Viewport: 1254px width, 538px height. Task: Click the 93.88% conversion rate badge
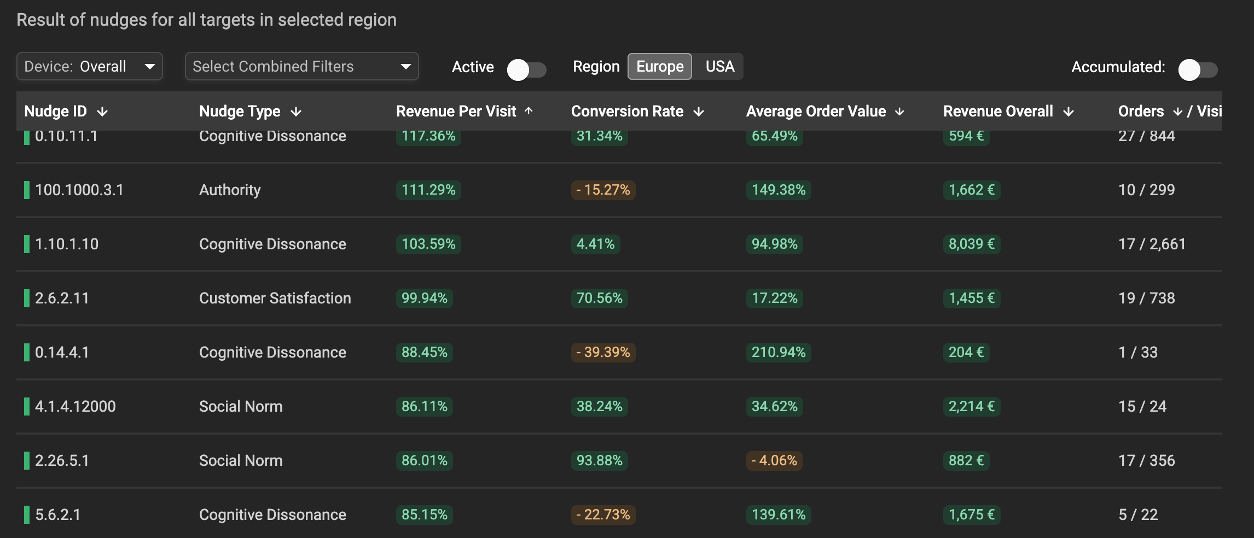[x=599, y=460]
